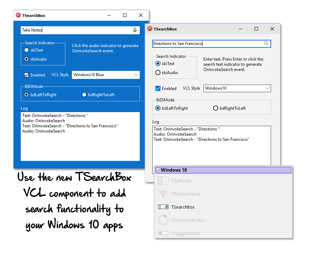The height and width of the screenshot is (273, 312).
Task: Select TToggleSwitch entry in palette
Action: tap(185, 234)
